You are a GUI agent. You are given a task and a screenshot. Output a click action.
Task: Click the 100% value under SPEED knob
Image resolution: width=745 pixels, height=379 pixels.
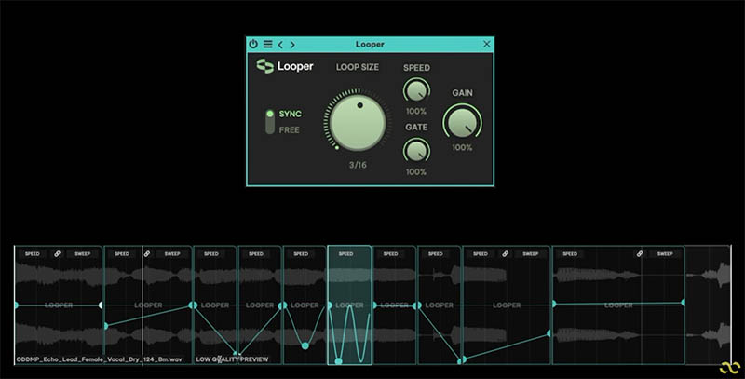[x=415, y=112]
